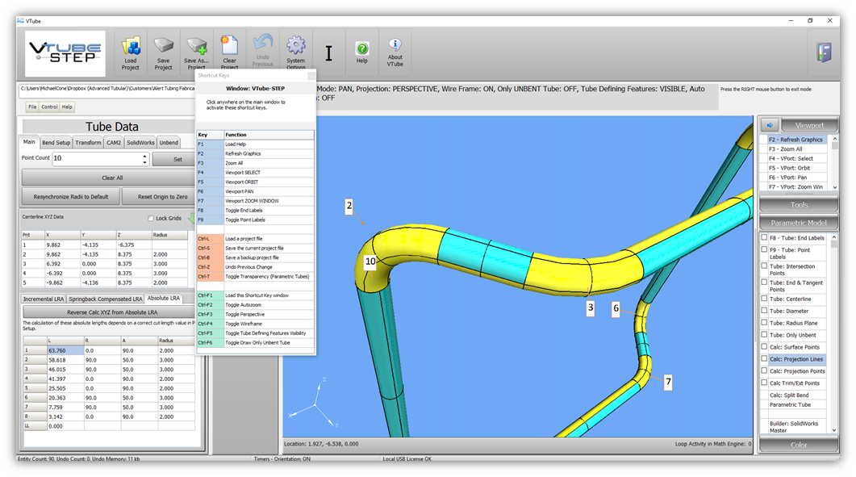Image resolution: width=856 pixels, height=477 pixels.
Task: Click the exit door icon at top right
Action: pyautogui.click(x=823, y=52)
